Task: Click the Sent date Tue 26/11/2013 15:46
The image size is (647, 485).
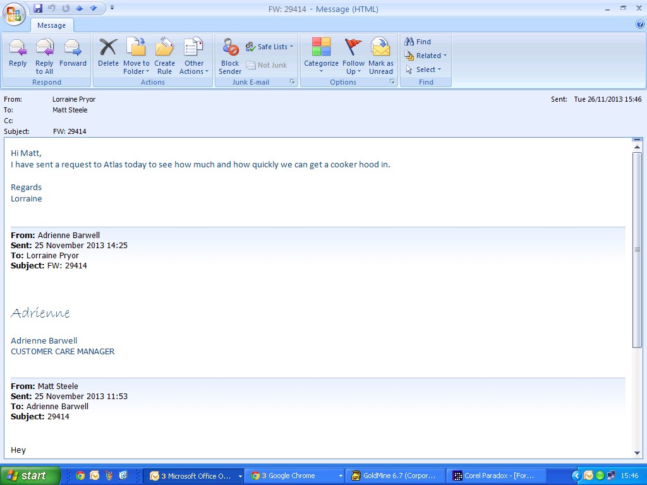Action: (607, 99)
